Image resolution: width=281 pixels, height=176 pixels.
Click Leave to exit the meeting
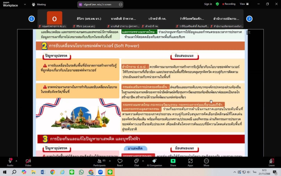click(272, 161)
